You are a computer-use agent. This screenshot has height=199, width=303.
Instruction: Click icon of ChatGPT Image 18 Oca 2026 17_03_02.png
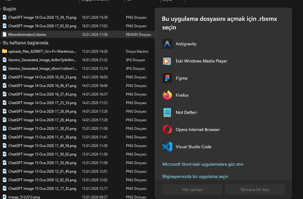tap(5, 26)
